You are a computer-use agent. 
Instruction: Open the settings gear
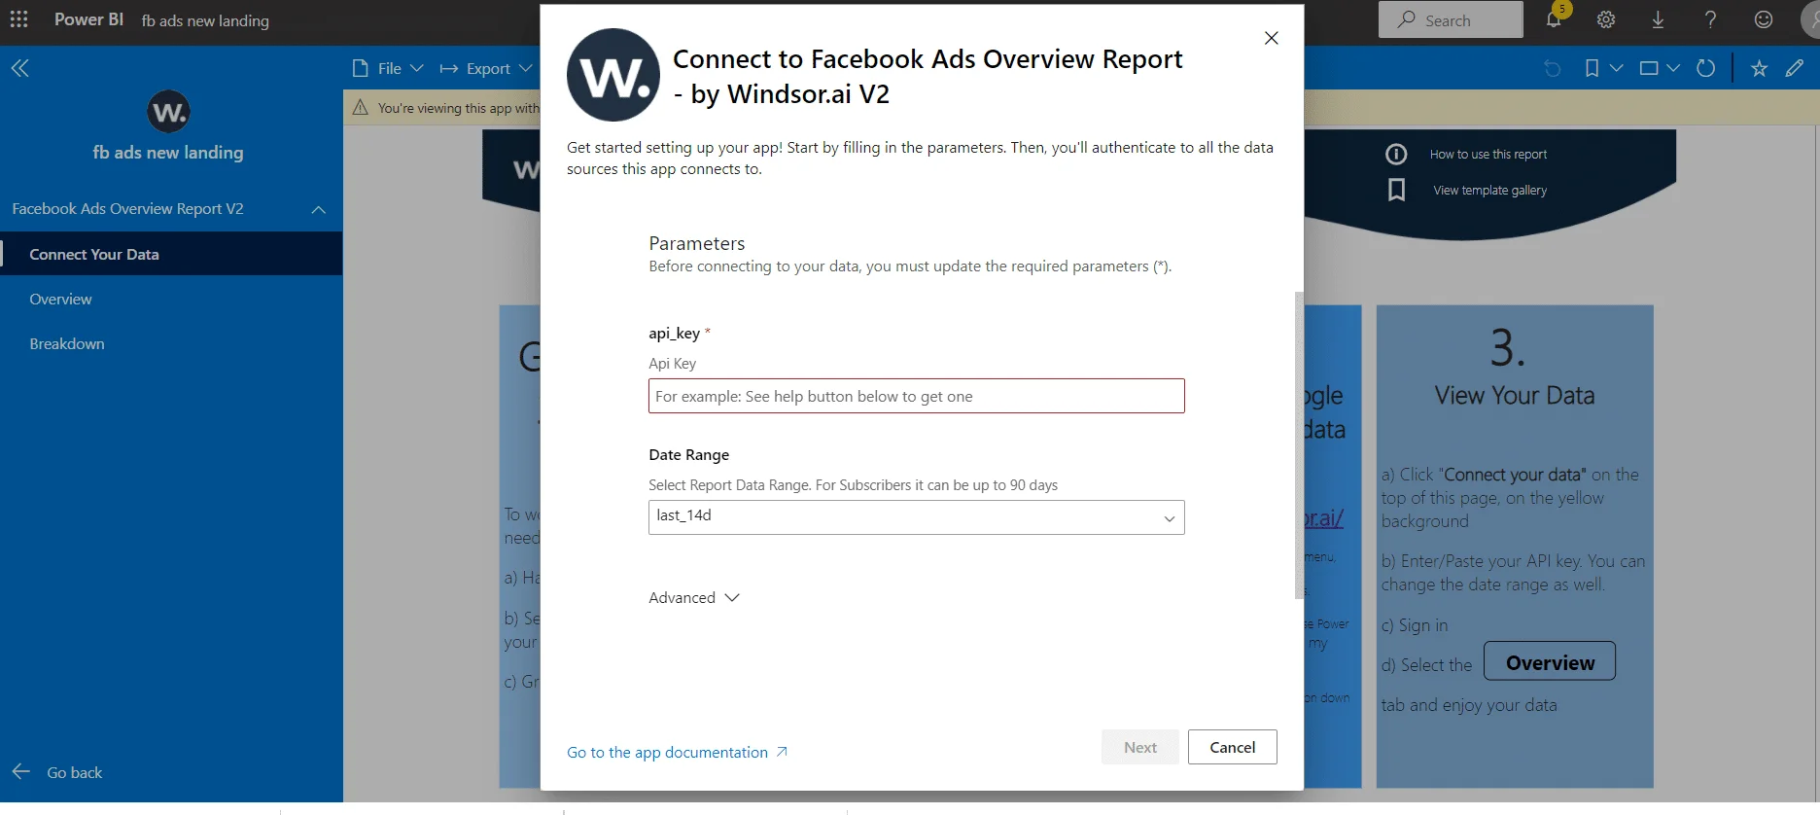[1606, 19]
